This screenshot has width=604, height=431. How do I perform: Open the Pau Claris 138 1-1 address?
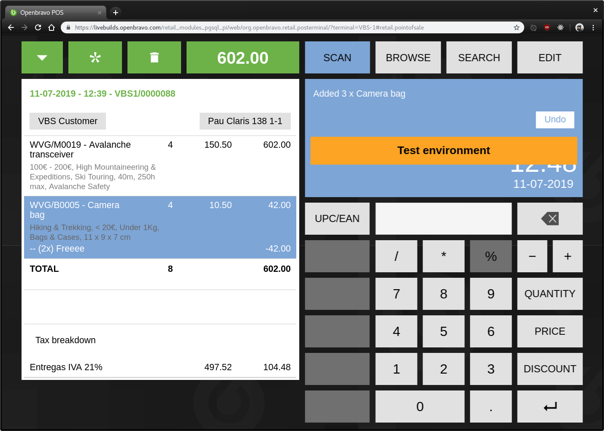[245, 121]
